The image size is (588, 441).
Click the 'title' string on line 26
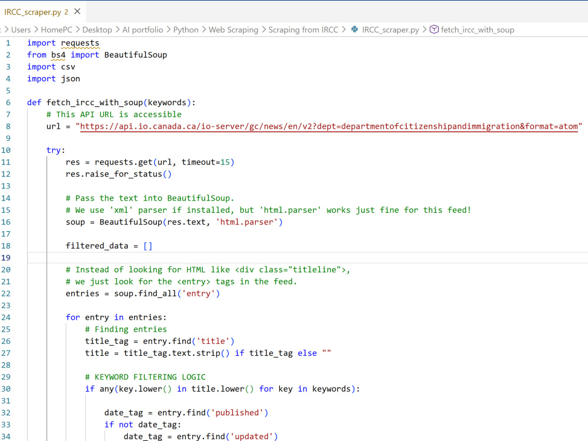click(x=213, y=341)
